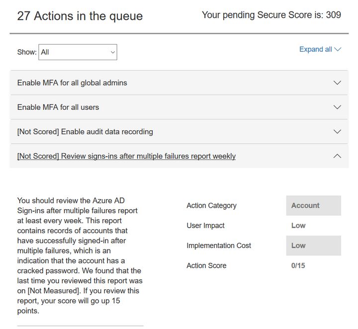The height and width of the screenshot is (329, 358).
Task: Click Enable MFA for all users title
Action: (x=58, y=107)
